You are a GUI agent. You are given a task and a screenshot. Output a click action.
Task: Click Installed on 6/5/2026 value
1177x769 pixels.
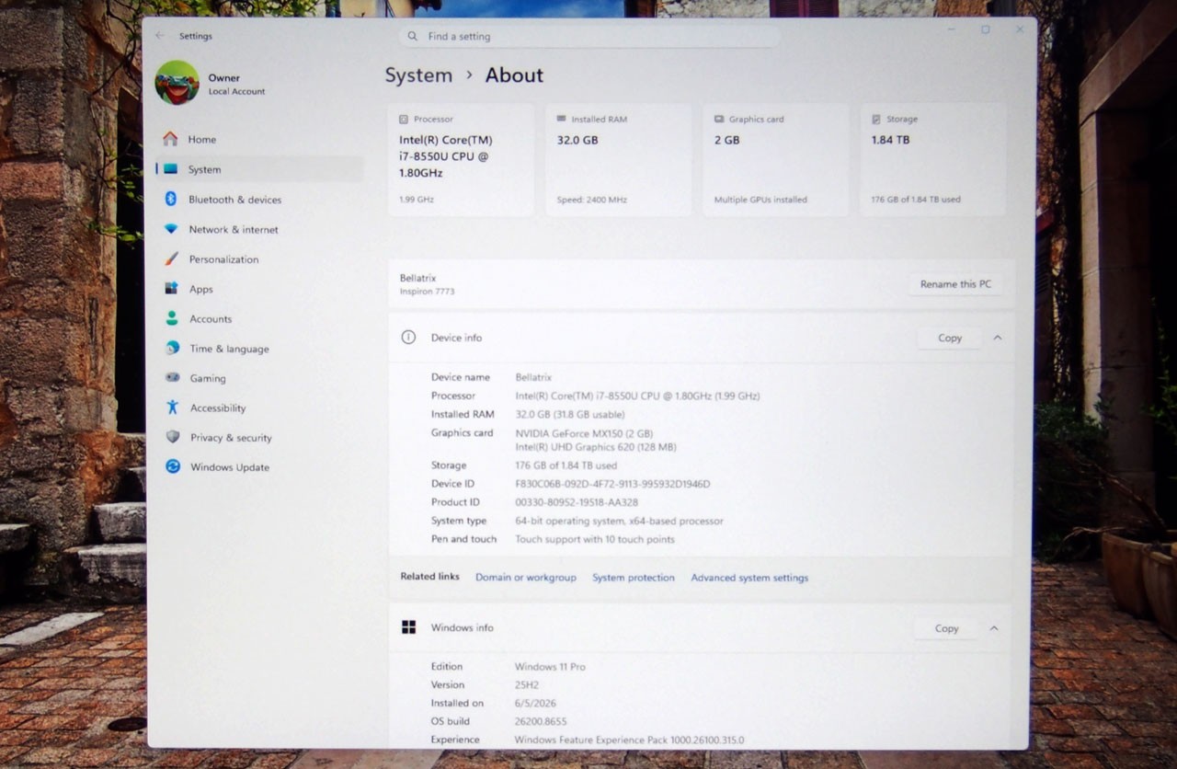pos(534,703)
